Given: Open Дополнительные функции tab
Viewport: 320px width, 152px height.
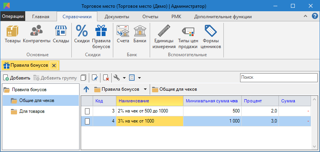Looking at the screenshot, I should click(x=223, y=17).
